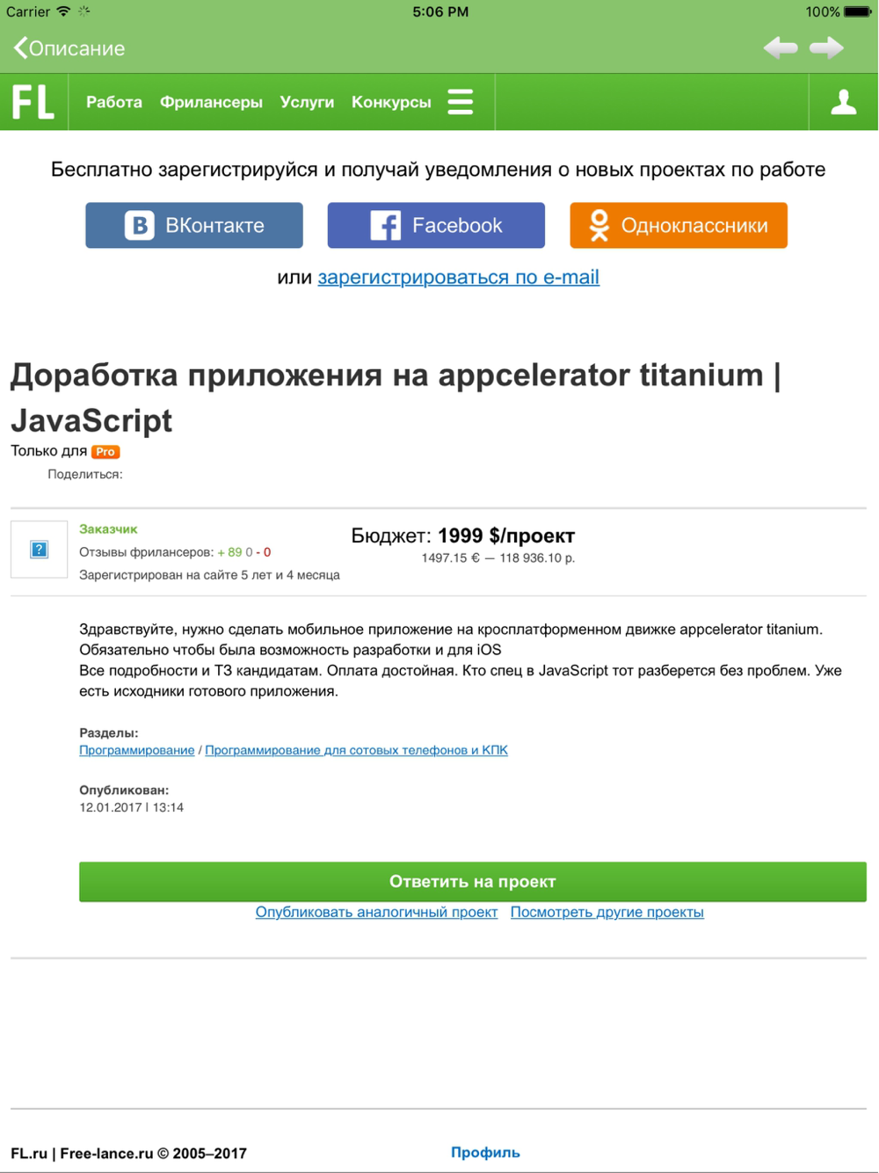
Task: Select the Услуги menu item
Action: pos(307,102)
